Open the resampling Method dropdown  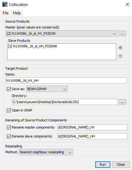point(46,152)
